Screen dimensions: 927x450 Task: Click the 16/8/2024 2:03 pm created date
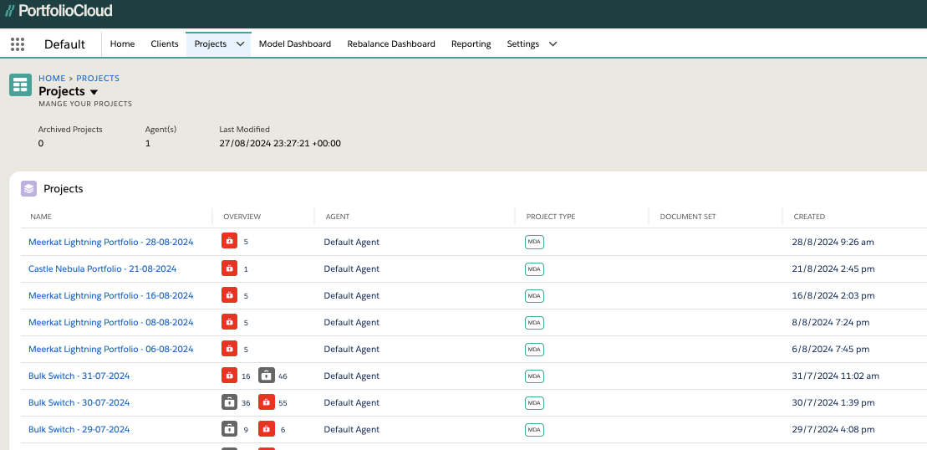[833, 295]
